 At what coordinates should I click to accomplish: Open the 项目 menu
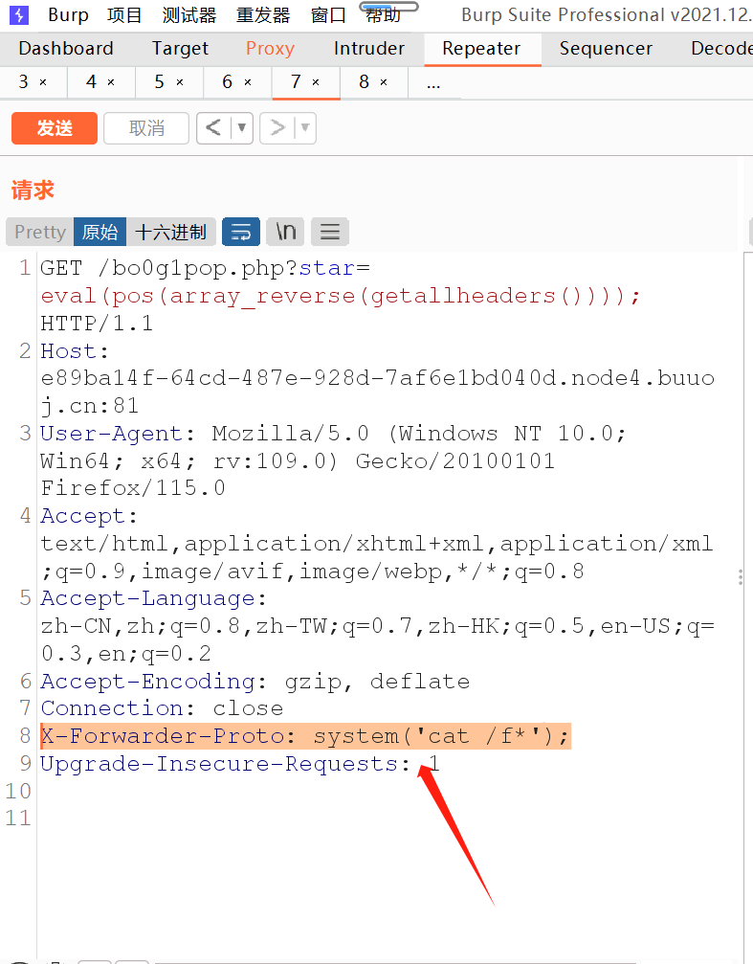pyautogui.click(x=124, y=14)
